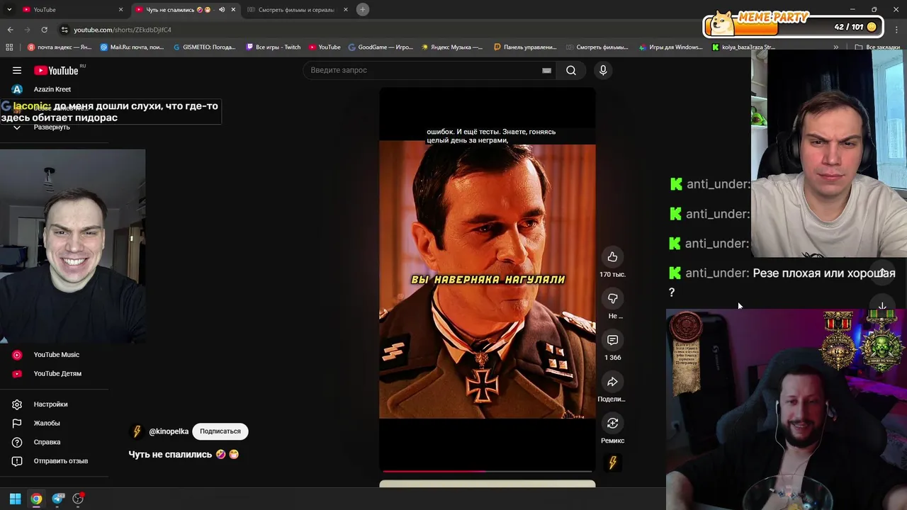Open OBS Studio from the taskbar

78,499
